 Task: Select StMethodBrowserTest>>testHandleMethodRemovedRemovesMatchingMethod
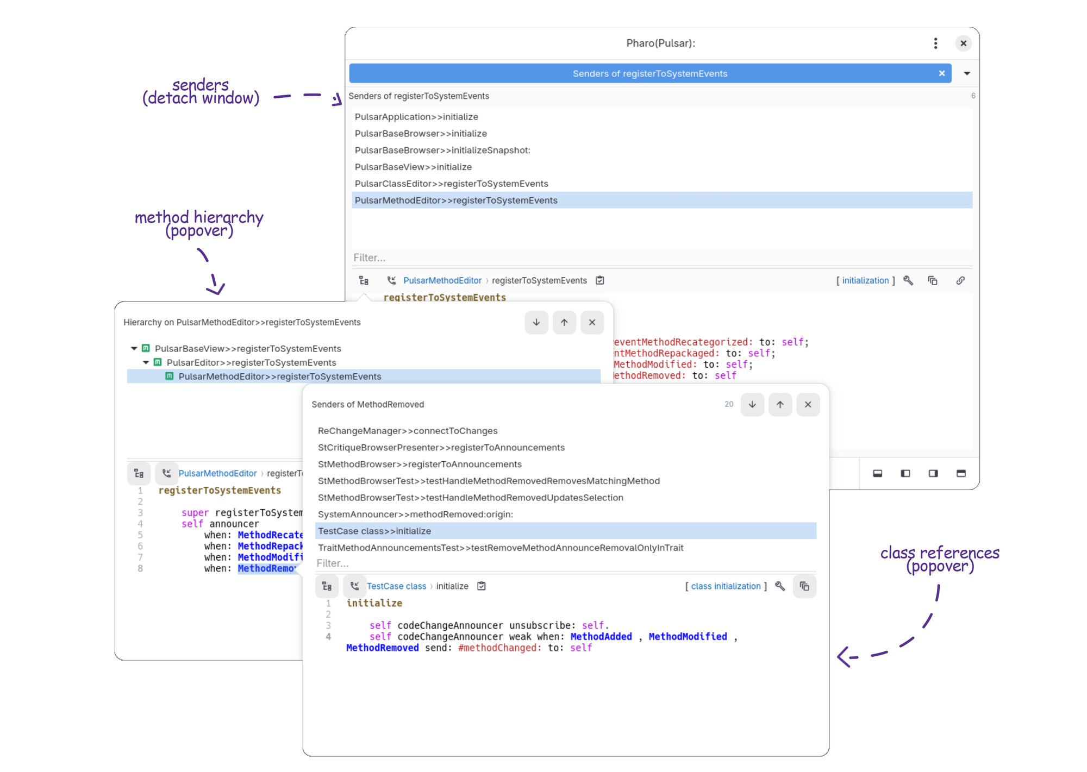tap(565, 481)
